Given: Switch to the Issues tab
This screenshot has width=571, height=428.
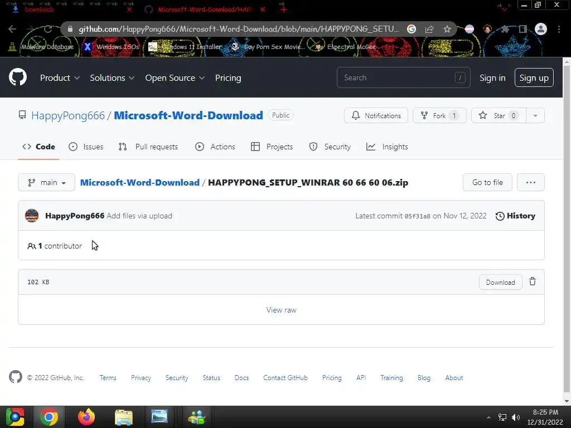Looking at the screenshot, I should pos(86,147).
